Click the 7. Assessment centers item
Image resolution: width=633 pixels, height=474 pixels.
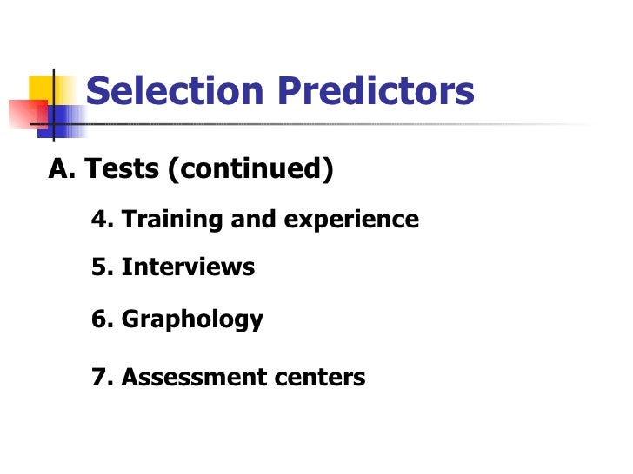[x=228, y=378]
